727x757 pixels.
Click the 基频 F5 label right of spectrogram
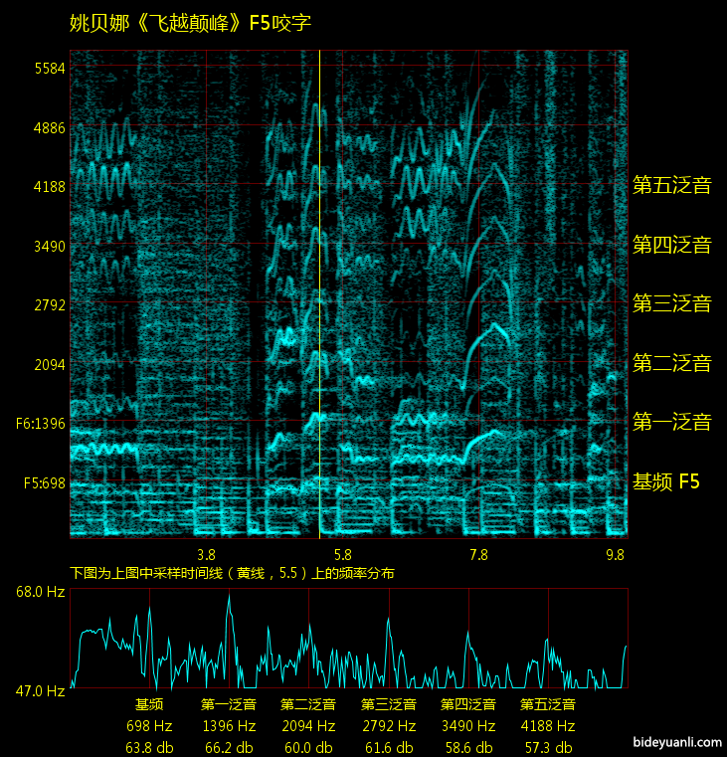click(666, 482)
